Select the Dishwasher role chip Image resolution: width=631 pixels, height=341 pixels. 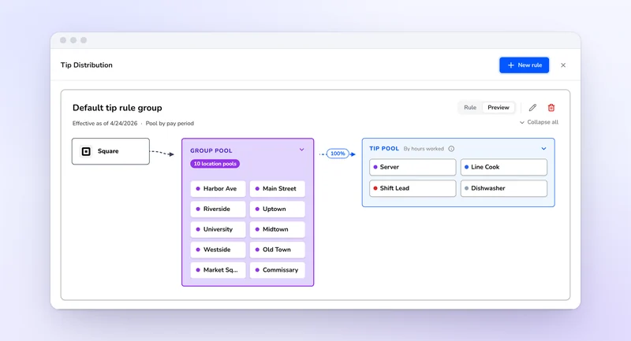504,188
